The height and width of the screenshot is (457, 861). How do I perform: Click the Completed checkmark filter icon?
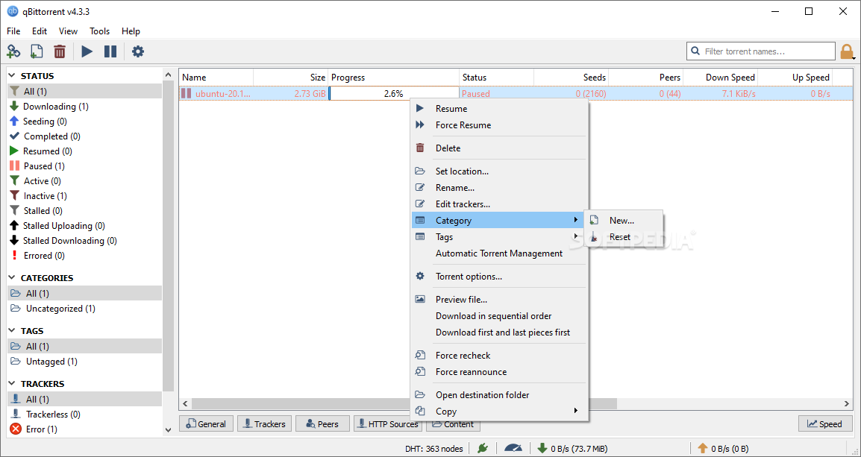pyautogui.click(x=14, y=136)
